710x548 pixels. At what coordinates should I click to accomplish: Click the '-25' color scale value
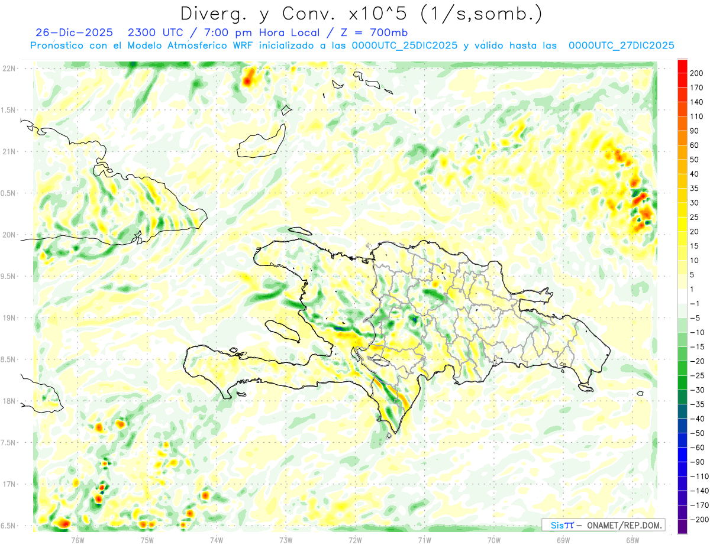tap(696, 375)
